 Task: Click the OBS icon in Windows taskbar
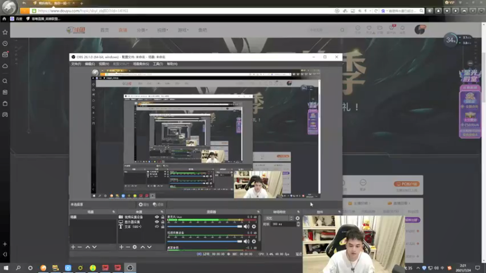click(x=130, y=268)
